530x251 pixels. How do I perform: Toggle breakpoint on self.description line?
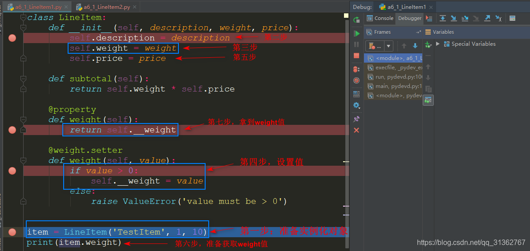tap(12, 38)
